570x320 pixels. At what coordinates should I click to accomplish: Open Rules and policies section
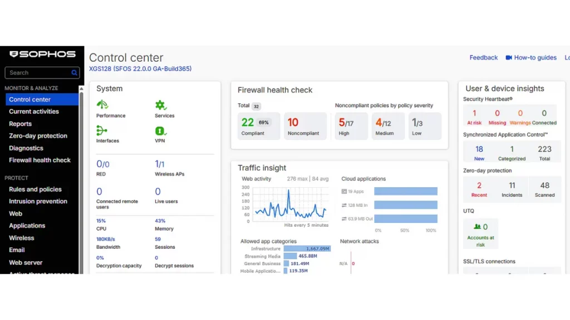pyautogui.click(x=35, y=189)
